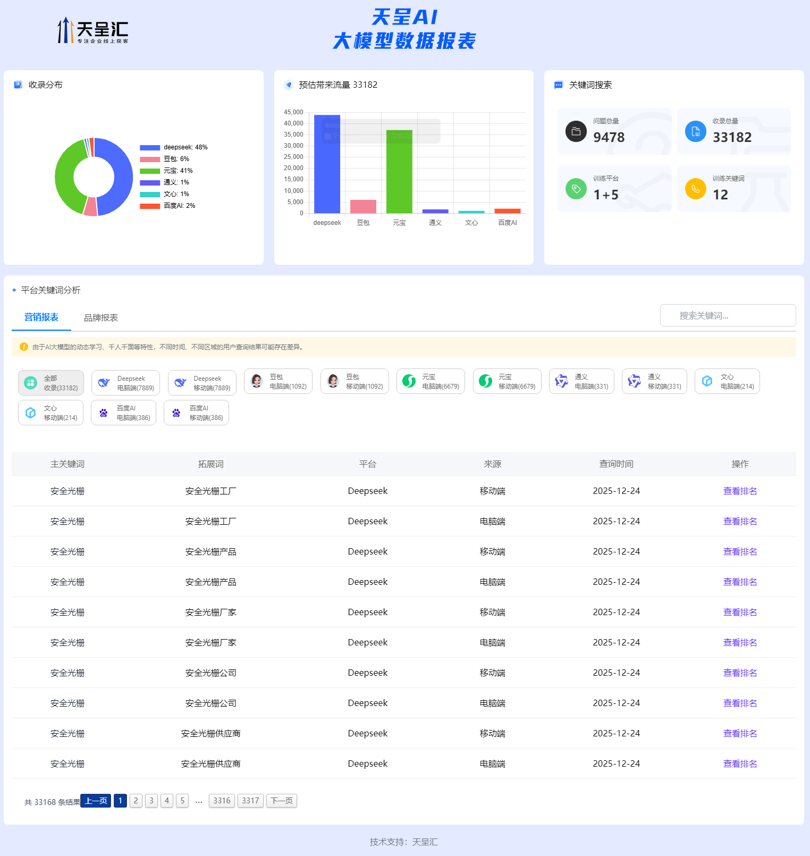The height and width of the screenshot is (856, 810).
Task: Click the 问题总量 folder icon
Action: coord(576,131)
